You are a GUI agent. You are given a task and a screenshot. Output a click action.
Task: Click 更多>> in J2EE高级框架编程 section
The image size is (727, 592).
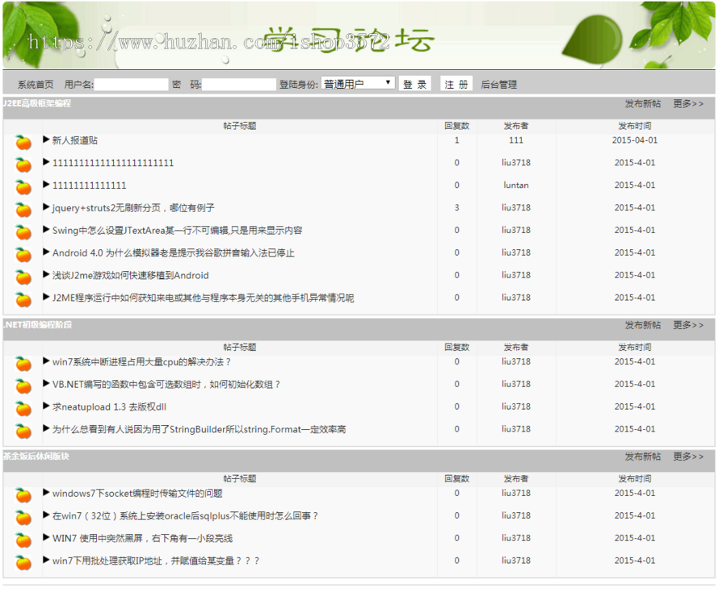688,104
